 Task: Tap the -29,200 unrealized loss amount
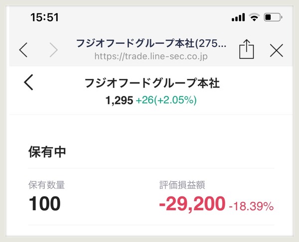coord(192,204)
